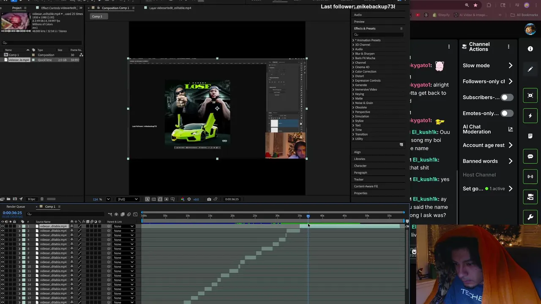Expand the Animation Presets folder

click(353, 41)
